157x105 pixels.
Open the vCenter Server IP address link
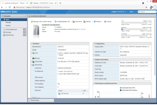click(x=82, y=29)
